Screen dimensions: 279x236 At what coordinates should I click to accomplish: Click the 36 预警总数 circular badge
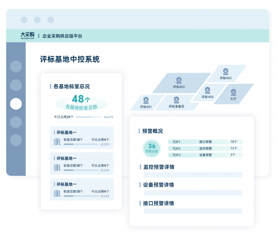[152, 148]
